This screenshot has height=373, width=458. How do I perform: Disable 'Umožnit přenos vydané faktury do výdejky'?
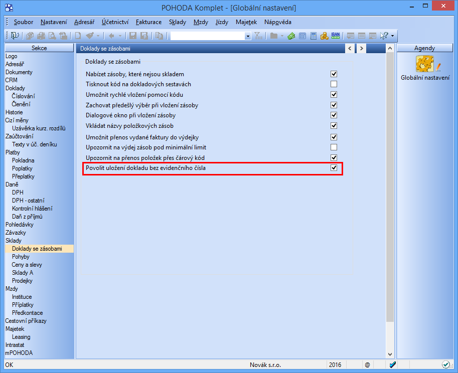334,137
